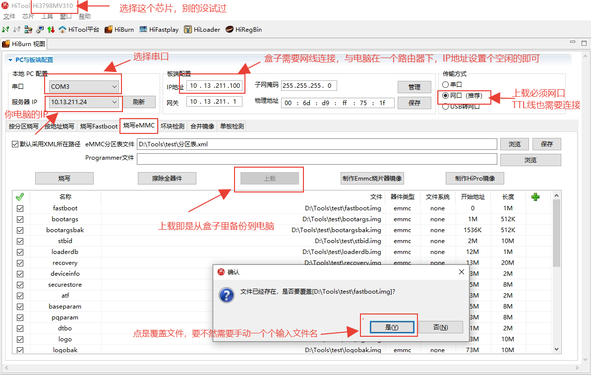Toggle the 默认采用XML所在路径 checkbox

tap(15, 144)
